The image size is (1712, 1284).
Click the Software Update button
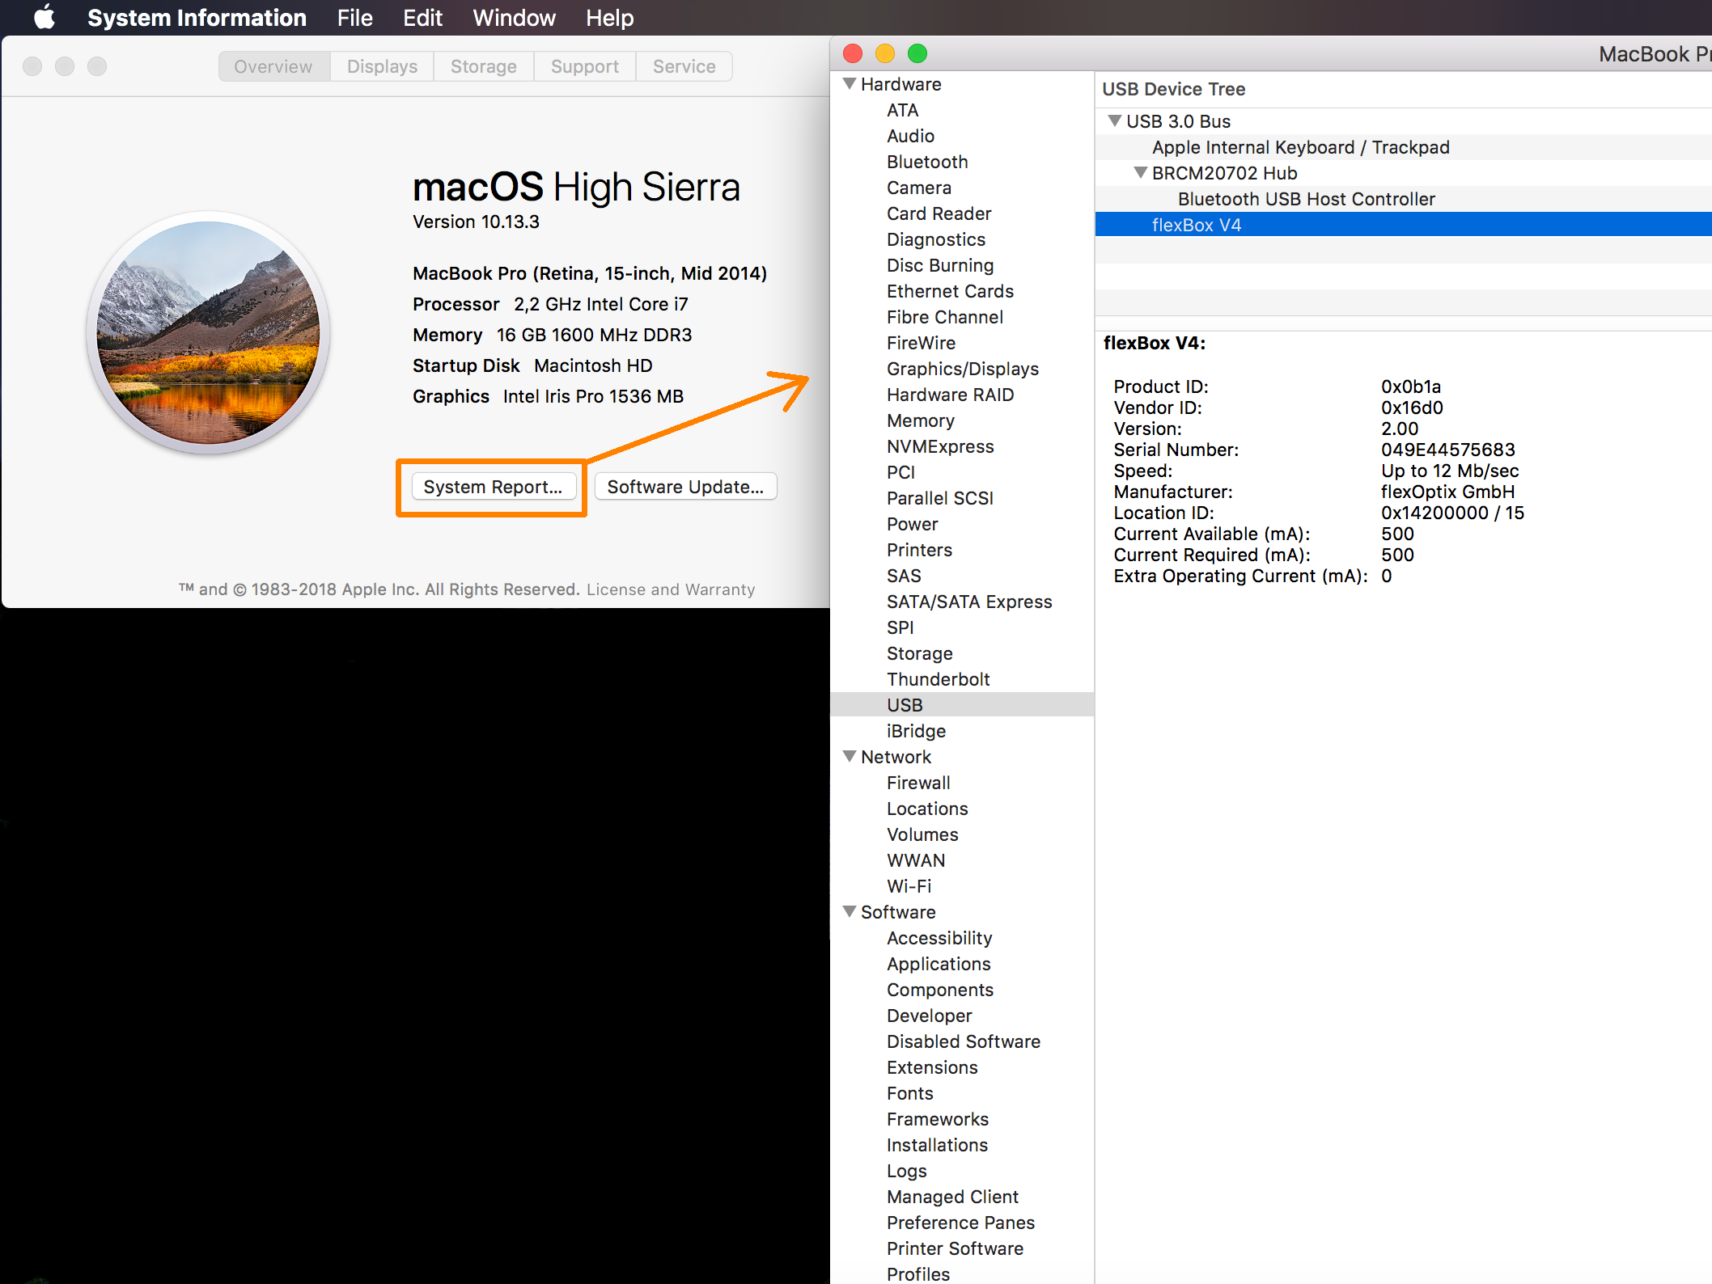click(685, 487)
